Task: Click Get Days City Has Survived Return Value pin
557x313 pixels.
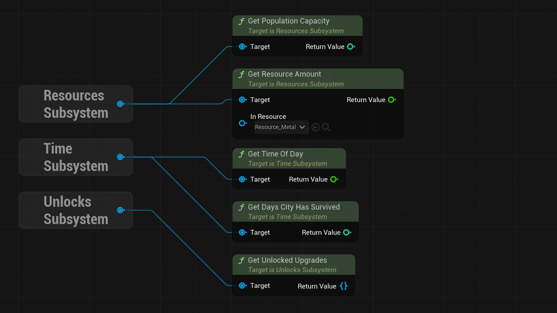Action: click(x=346, y=232)
